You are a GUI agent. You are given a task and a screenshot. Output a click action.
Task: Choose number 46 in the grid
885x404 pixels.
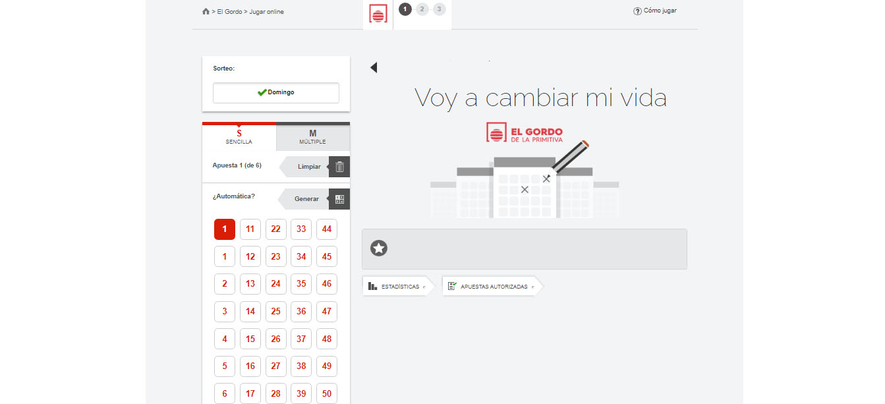(x=327, y=284)
